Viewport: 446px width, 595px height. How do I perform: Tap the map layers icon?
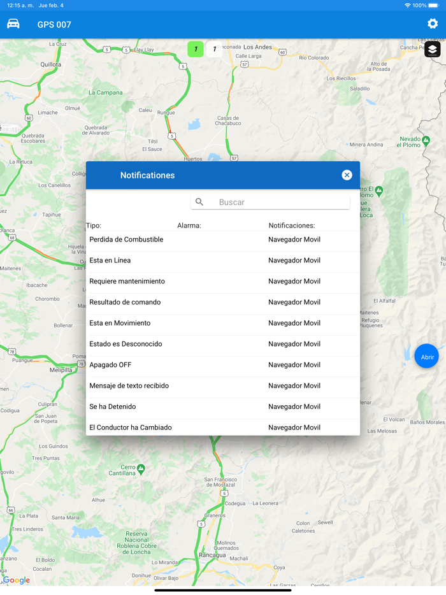(x=433, y=49)
